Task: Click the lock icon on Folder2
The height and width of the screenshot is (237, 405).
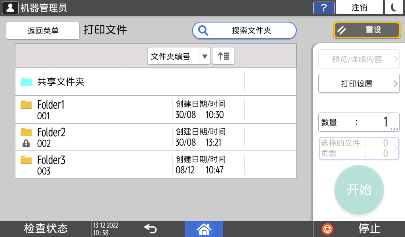Action: coord(26,143)
